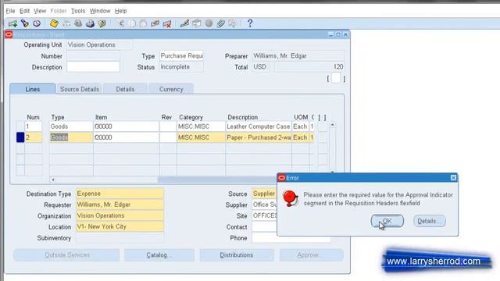Image resolution: width=500 pixels, height=281 pixels.
Task: Switch to the Details tab
Action: pos(125,89)
